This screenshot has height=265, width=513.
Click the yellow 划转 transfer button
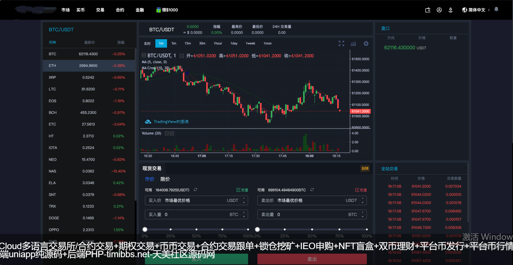tap(365, 168)
